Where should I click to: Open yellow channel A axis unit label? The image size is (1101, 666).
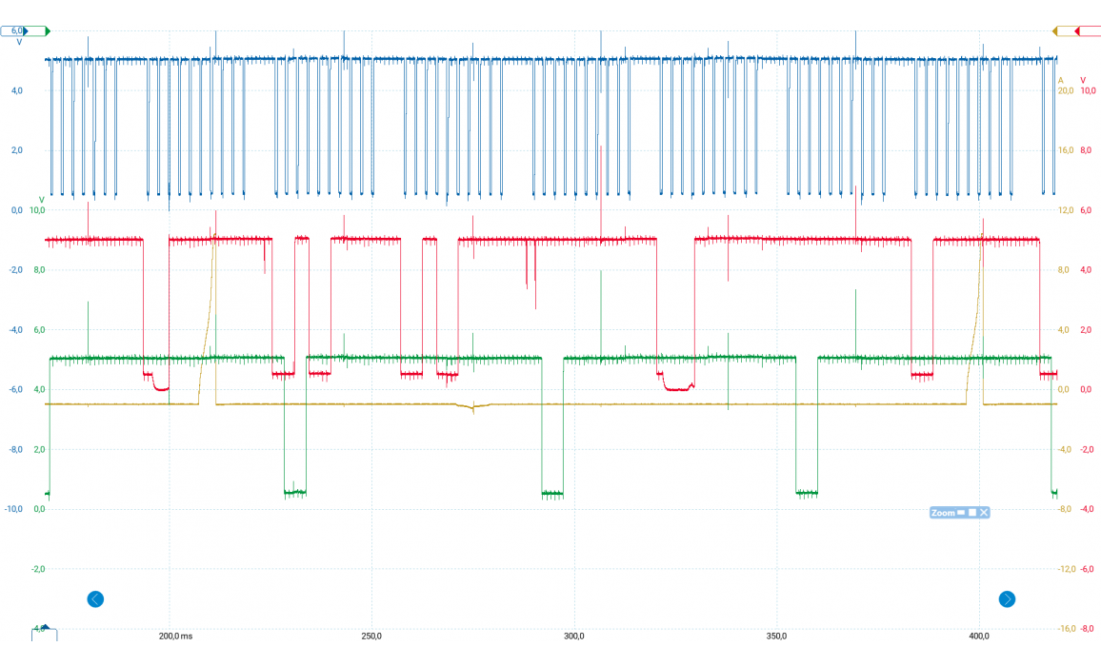click(1061, 80)
